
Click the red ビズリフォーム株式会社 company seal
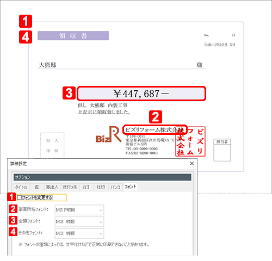pos(190,141)
